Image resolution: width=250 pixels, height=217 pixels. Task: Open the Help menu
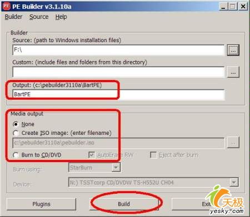pyautogui.click(x=61, y=17)
